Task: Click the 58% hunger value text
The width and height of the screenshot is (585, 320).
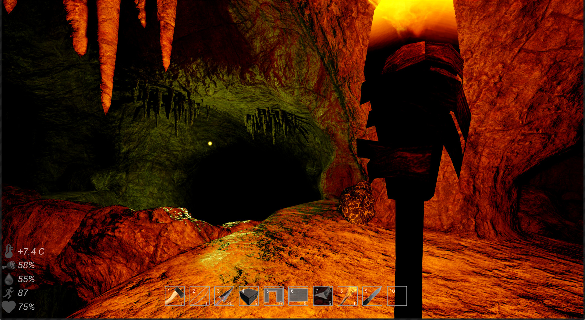Action: 27,265
